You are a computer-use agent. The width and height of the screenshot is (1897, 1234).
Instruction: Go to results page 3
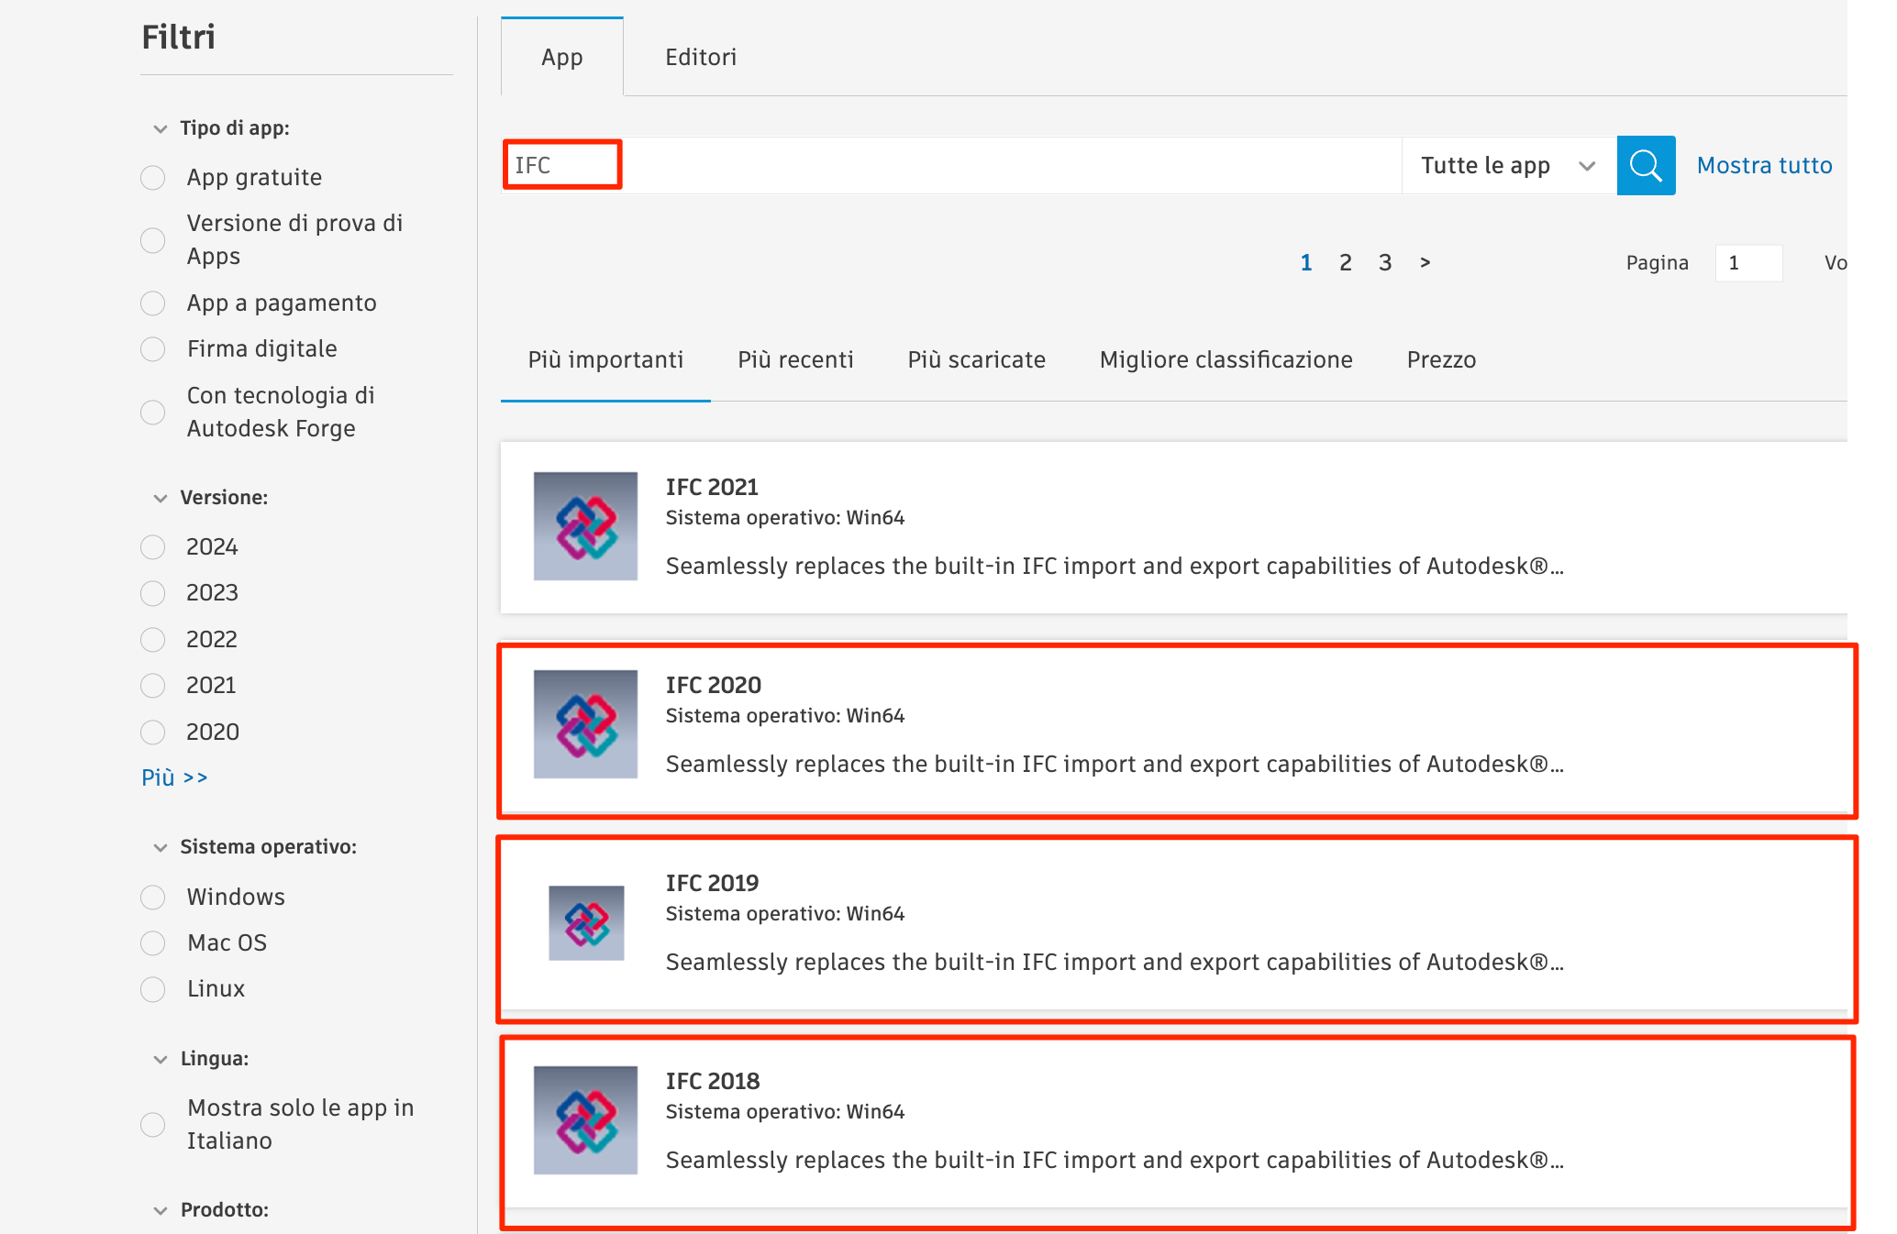pos(1385,263)
